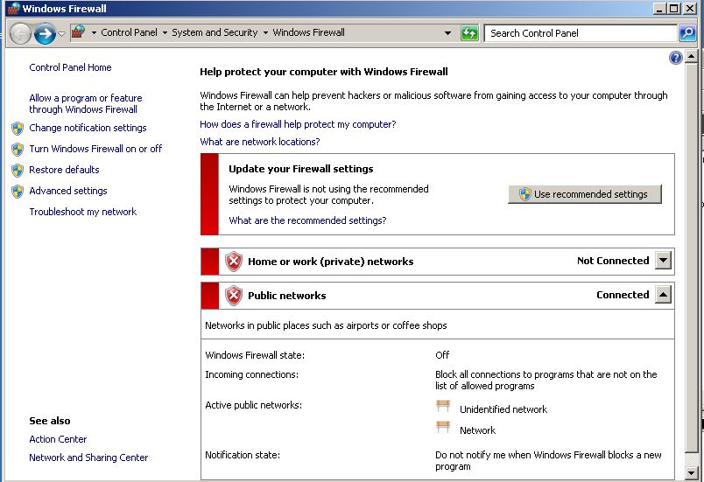
Task: Select Unidentified network text
Action: [503, 409]
